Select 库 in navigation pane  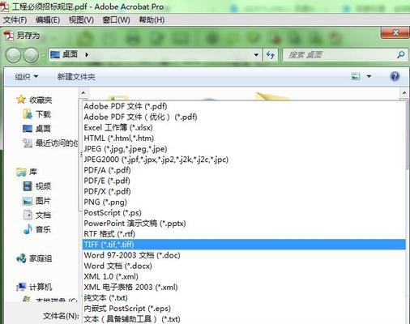(33, 172)
